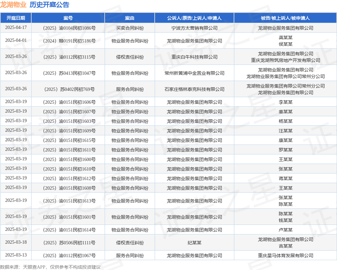Click the date 2025-03-18

click(x=16, y=242)
